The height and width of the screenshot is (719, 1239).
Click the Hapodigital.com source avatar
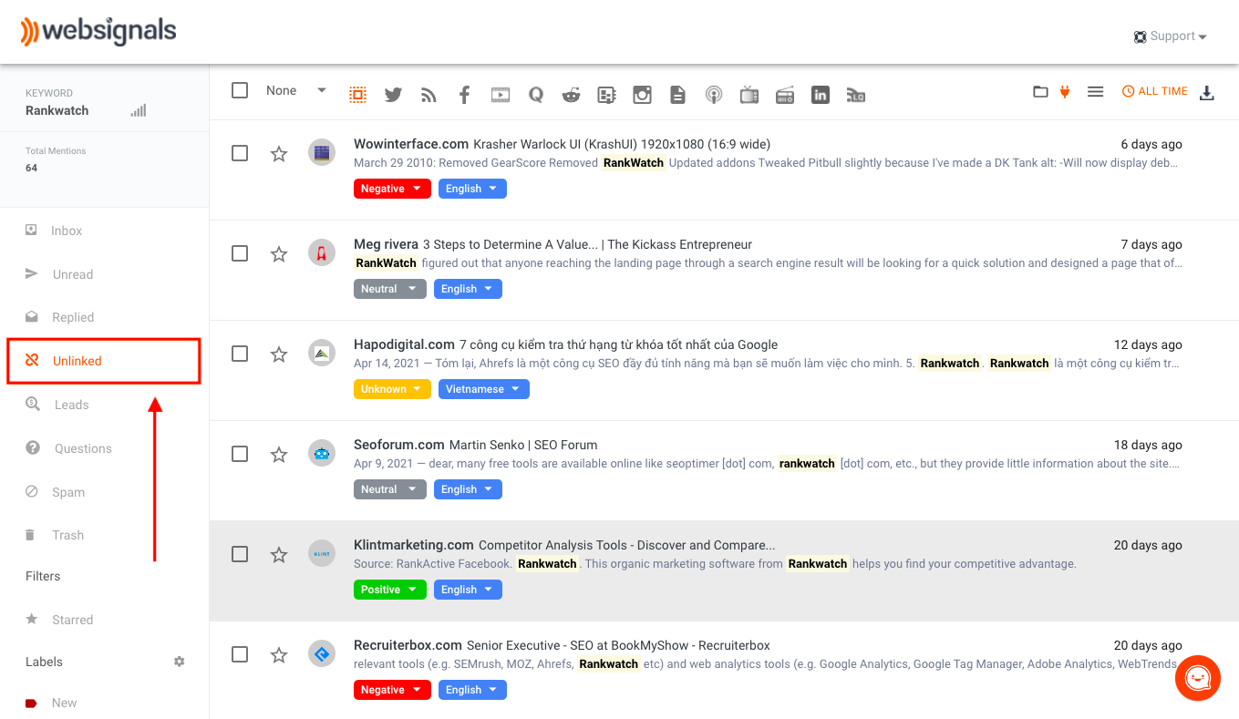click(x=322, y=354)
